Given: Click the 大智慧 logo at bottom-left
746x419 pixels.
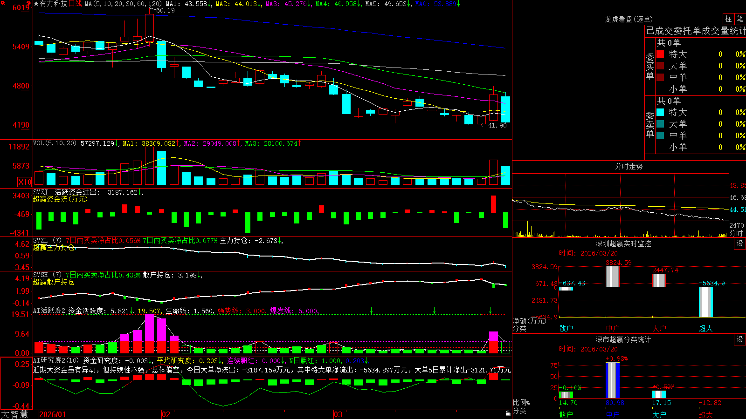Looking at the screenshot, I should (14, 414).
